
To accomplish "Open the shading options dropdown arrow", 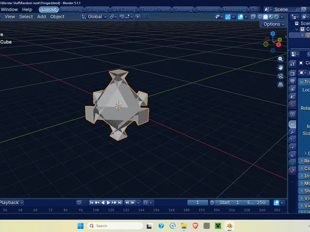I will point(282,17).
